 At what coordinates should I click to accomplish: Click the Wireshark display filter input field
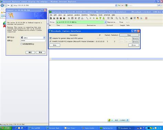point(80,22)
